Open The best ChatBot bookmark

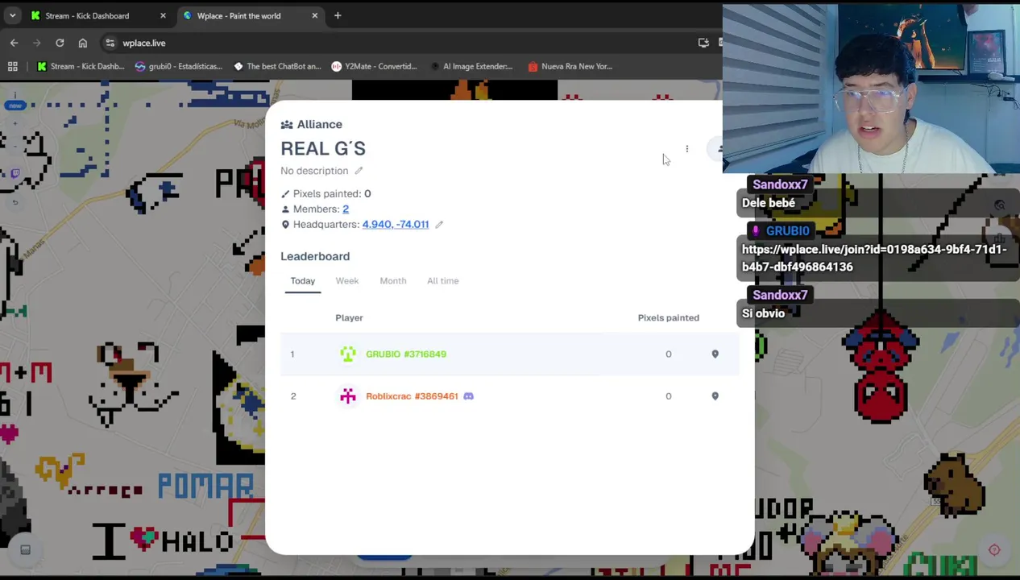(276, 66)
